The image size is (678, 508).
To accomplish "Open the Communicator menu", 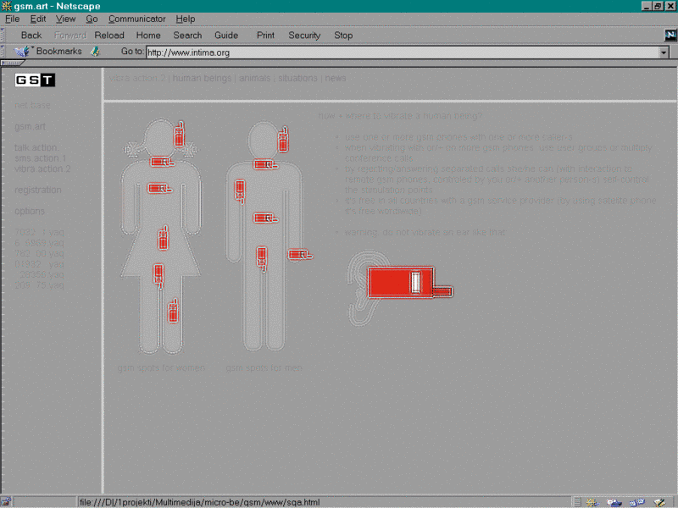I will coord(137,19).
